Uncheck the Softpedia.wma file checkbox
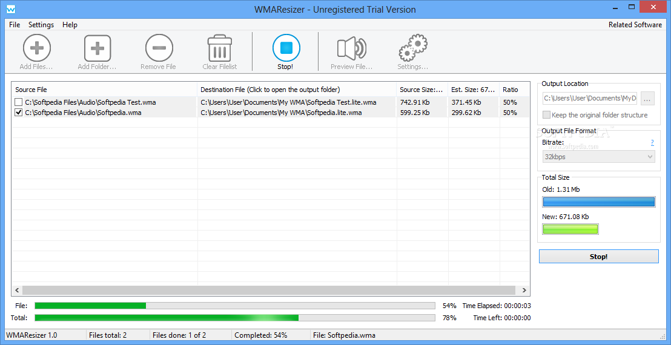This screenshot has width=671, height=345. coord(18,113)
